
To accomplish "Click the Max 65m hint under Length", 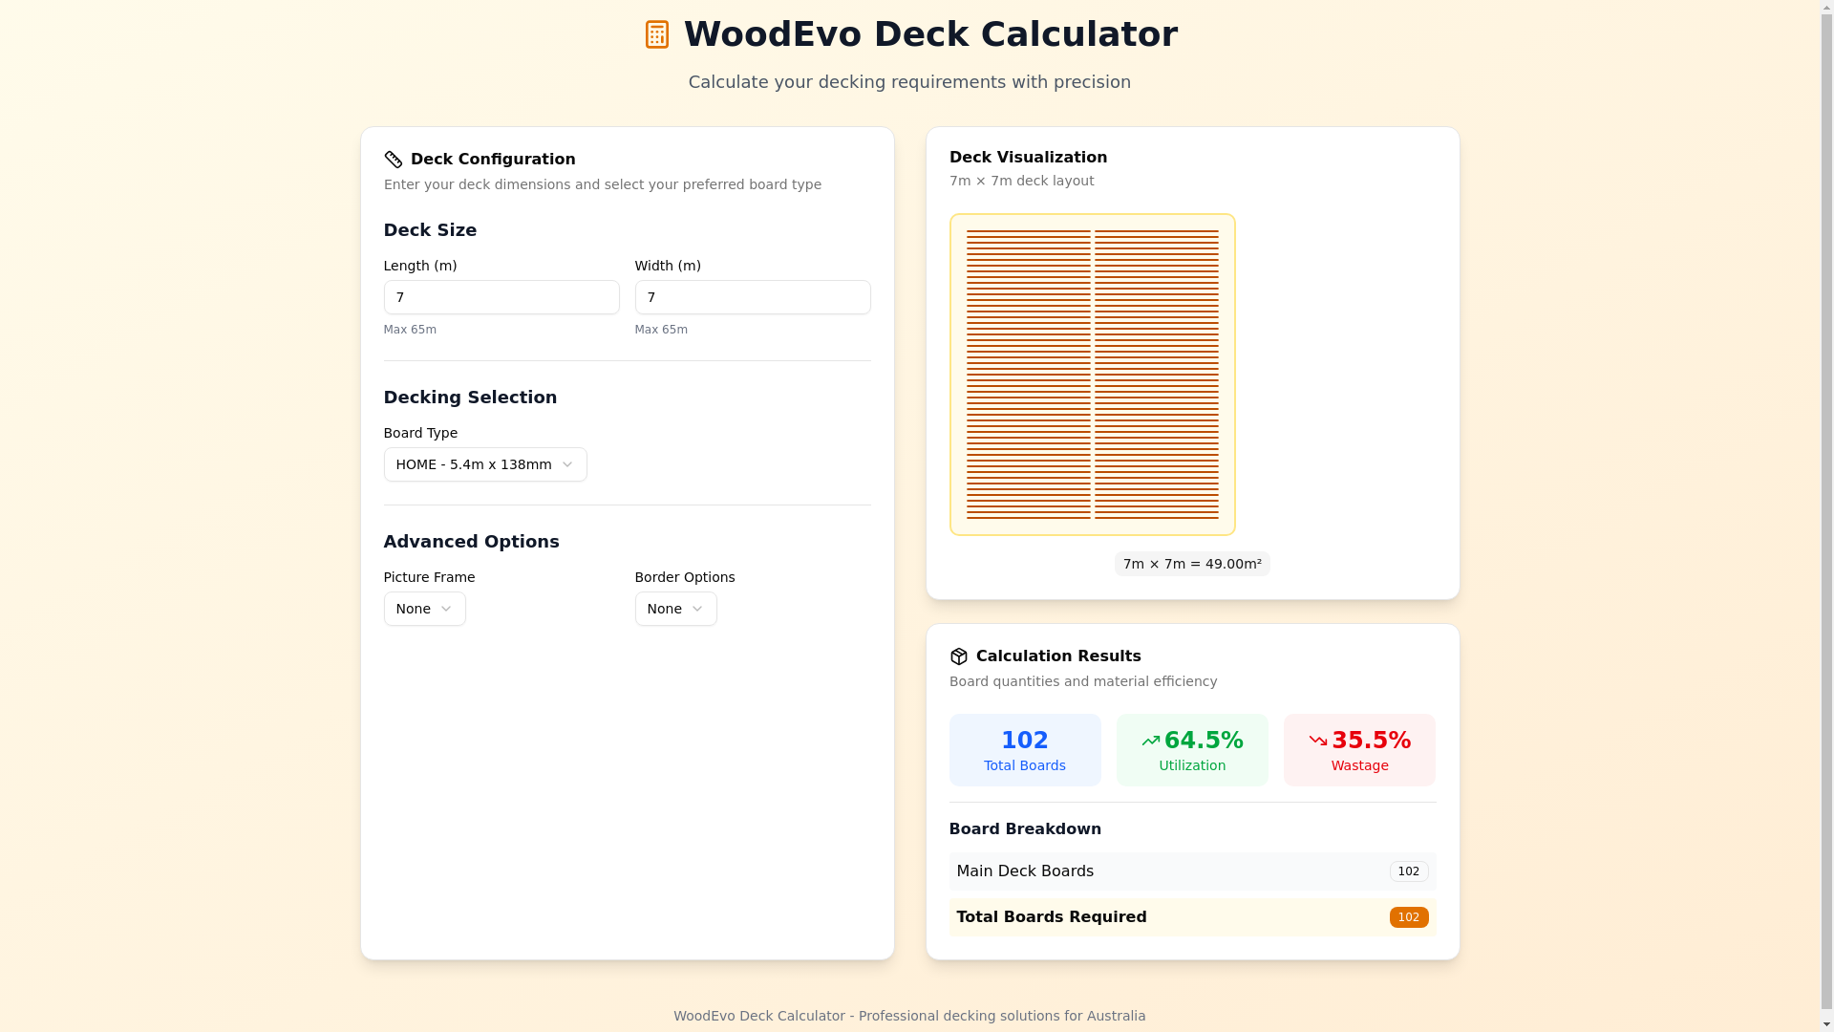I will point(410,330).
